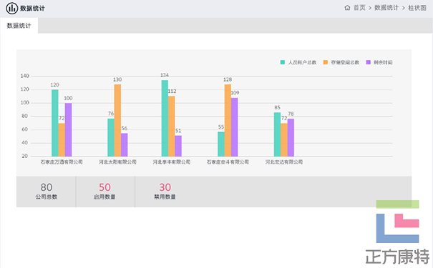Image resolution: width=433 pixels, height=268 pixels.
Task: Toggle the purple 剩余时间 legend swatch
Action: pyautogui.click(x=368, y=62)
